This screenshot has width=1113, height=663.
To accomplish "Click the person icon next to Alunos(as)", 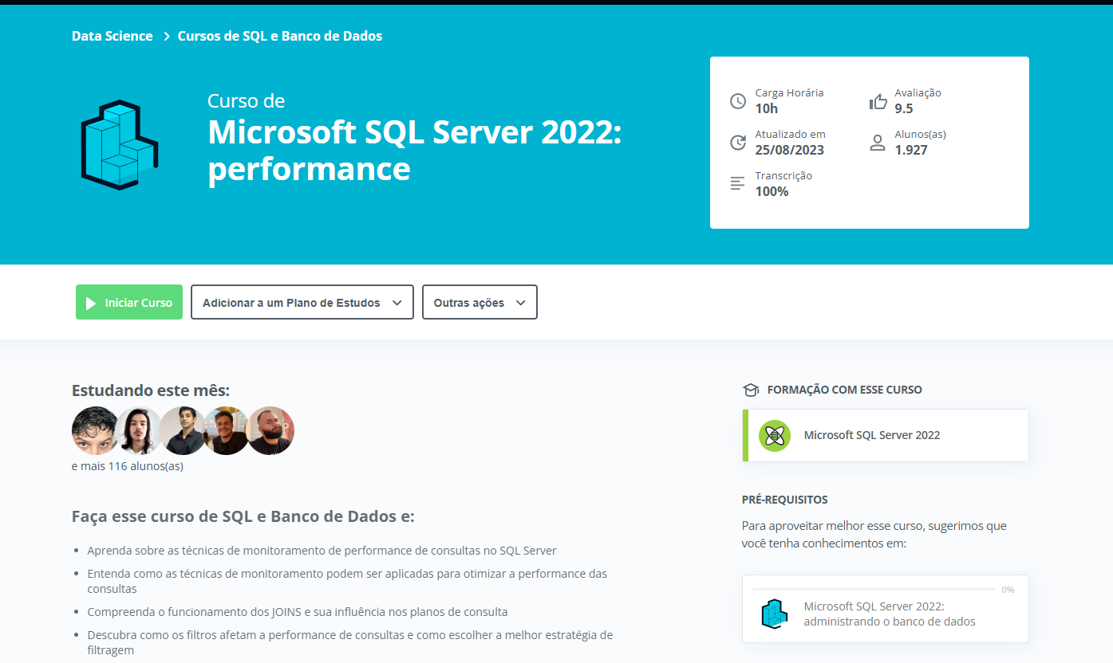I will (878, 143).
